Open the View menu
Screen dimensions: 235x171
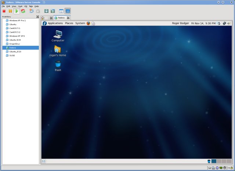14,6
